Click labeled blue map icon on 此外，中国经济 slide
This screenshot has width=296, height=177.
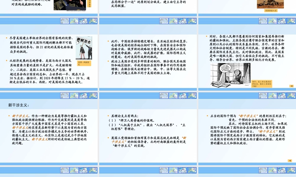pyautogui.click(x=182, y=21)
